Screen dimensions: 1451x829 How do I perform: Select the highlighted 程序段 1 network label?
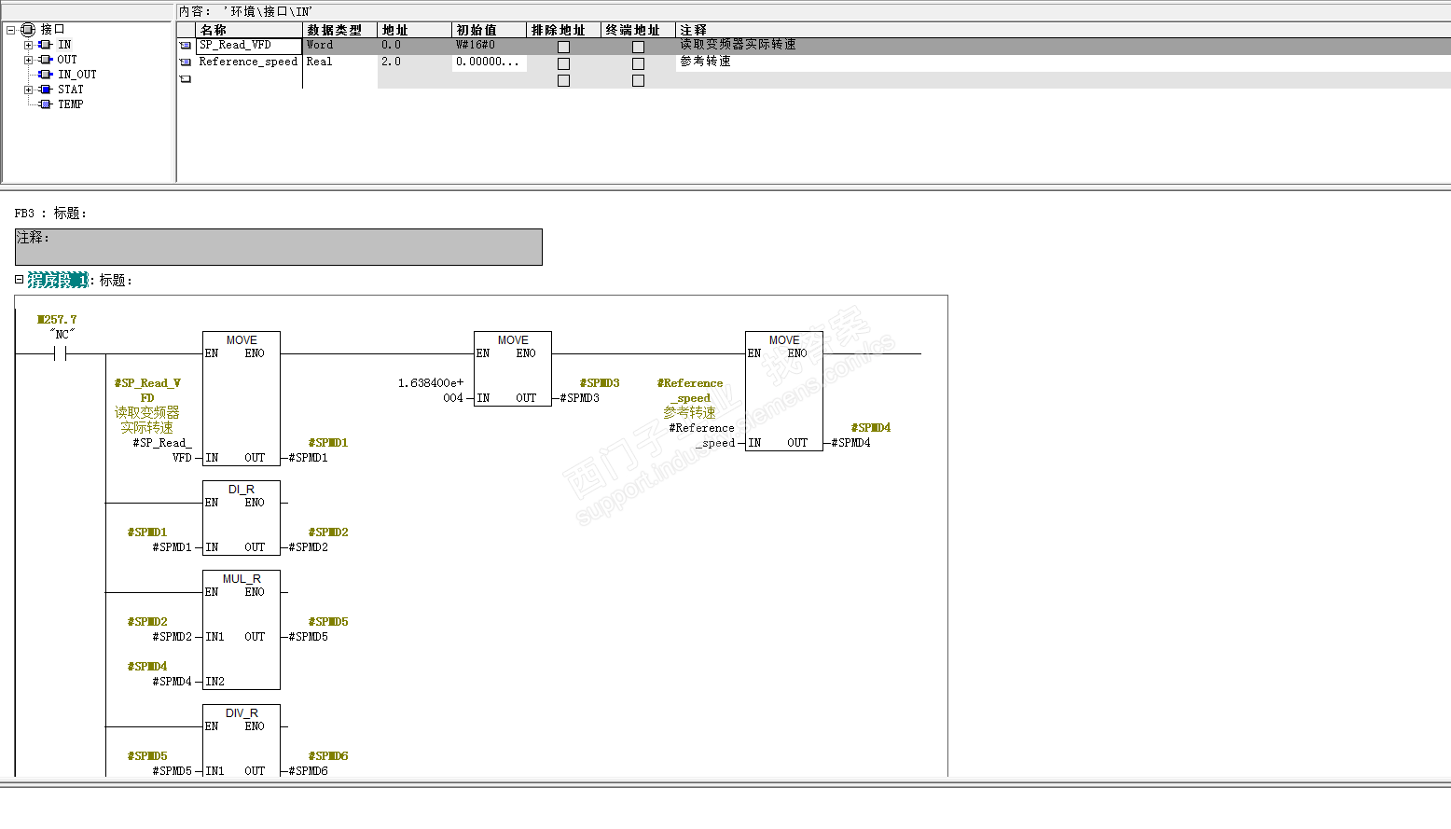58,280
